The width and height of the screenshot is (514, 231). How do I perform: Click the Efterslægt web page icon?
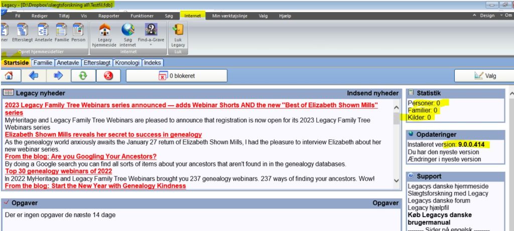[x=22, y=30]
